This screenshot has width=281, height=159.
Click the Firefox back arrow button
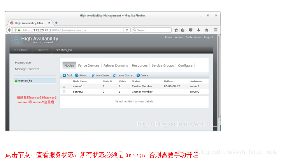[x=9, y=30]
